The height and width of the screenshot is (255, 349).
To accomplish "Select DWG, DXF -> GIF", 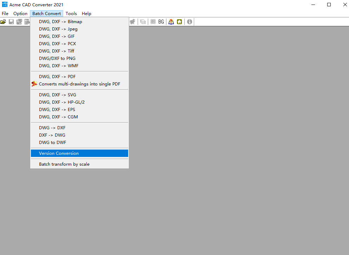I will [79, 36].
